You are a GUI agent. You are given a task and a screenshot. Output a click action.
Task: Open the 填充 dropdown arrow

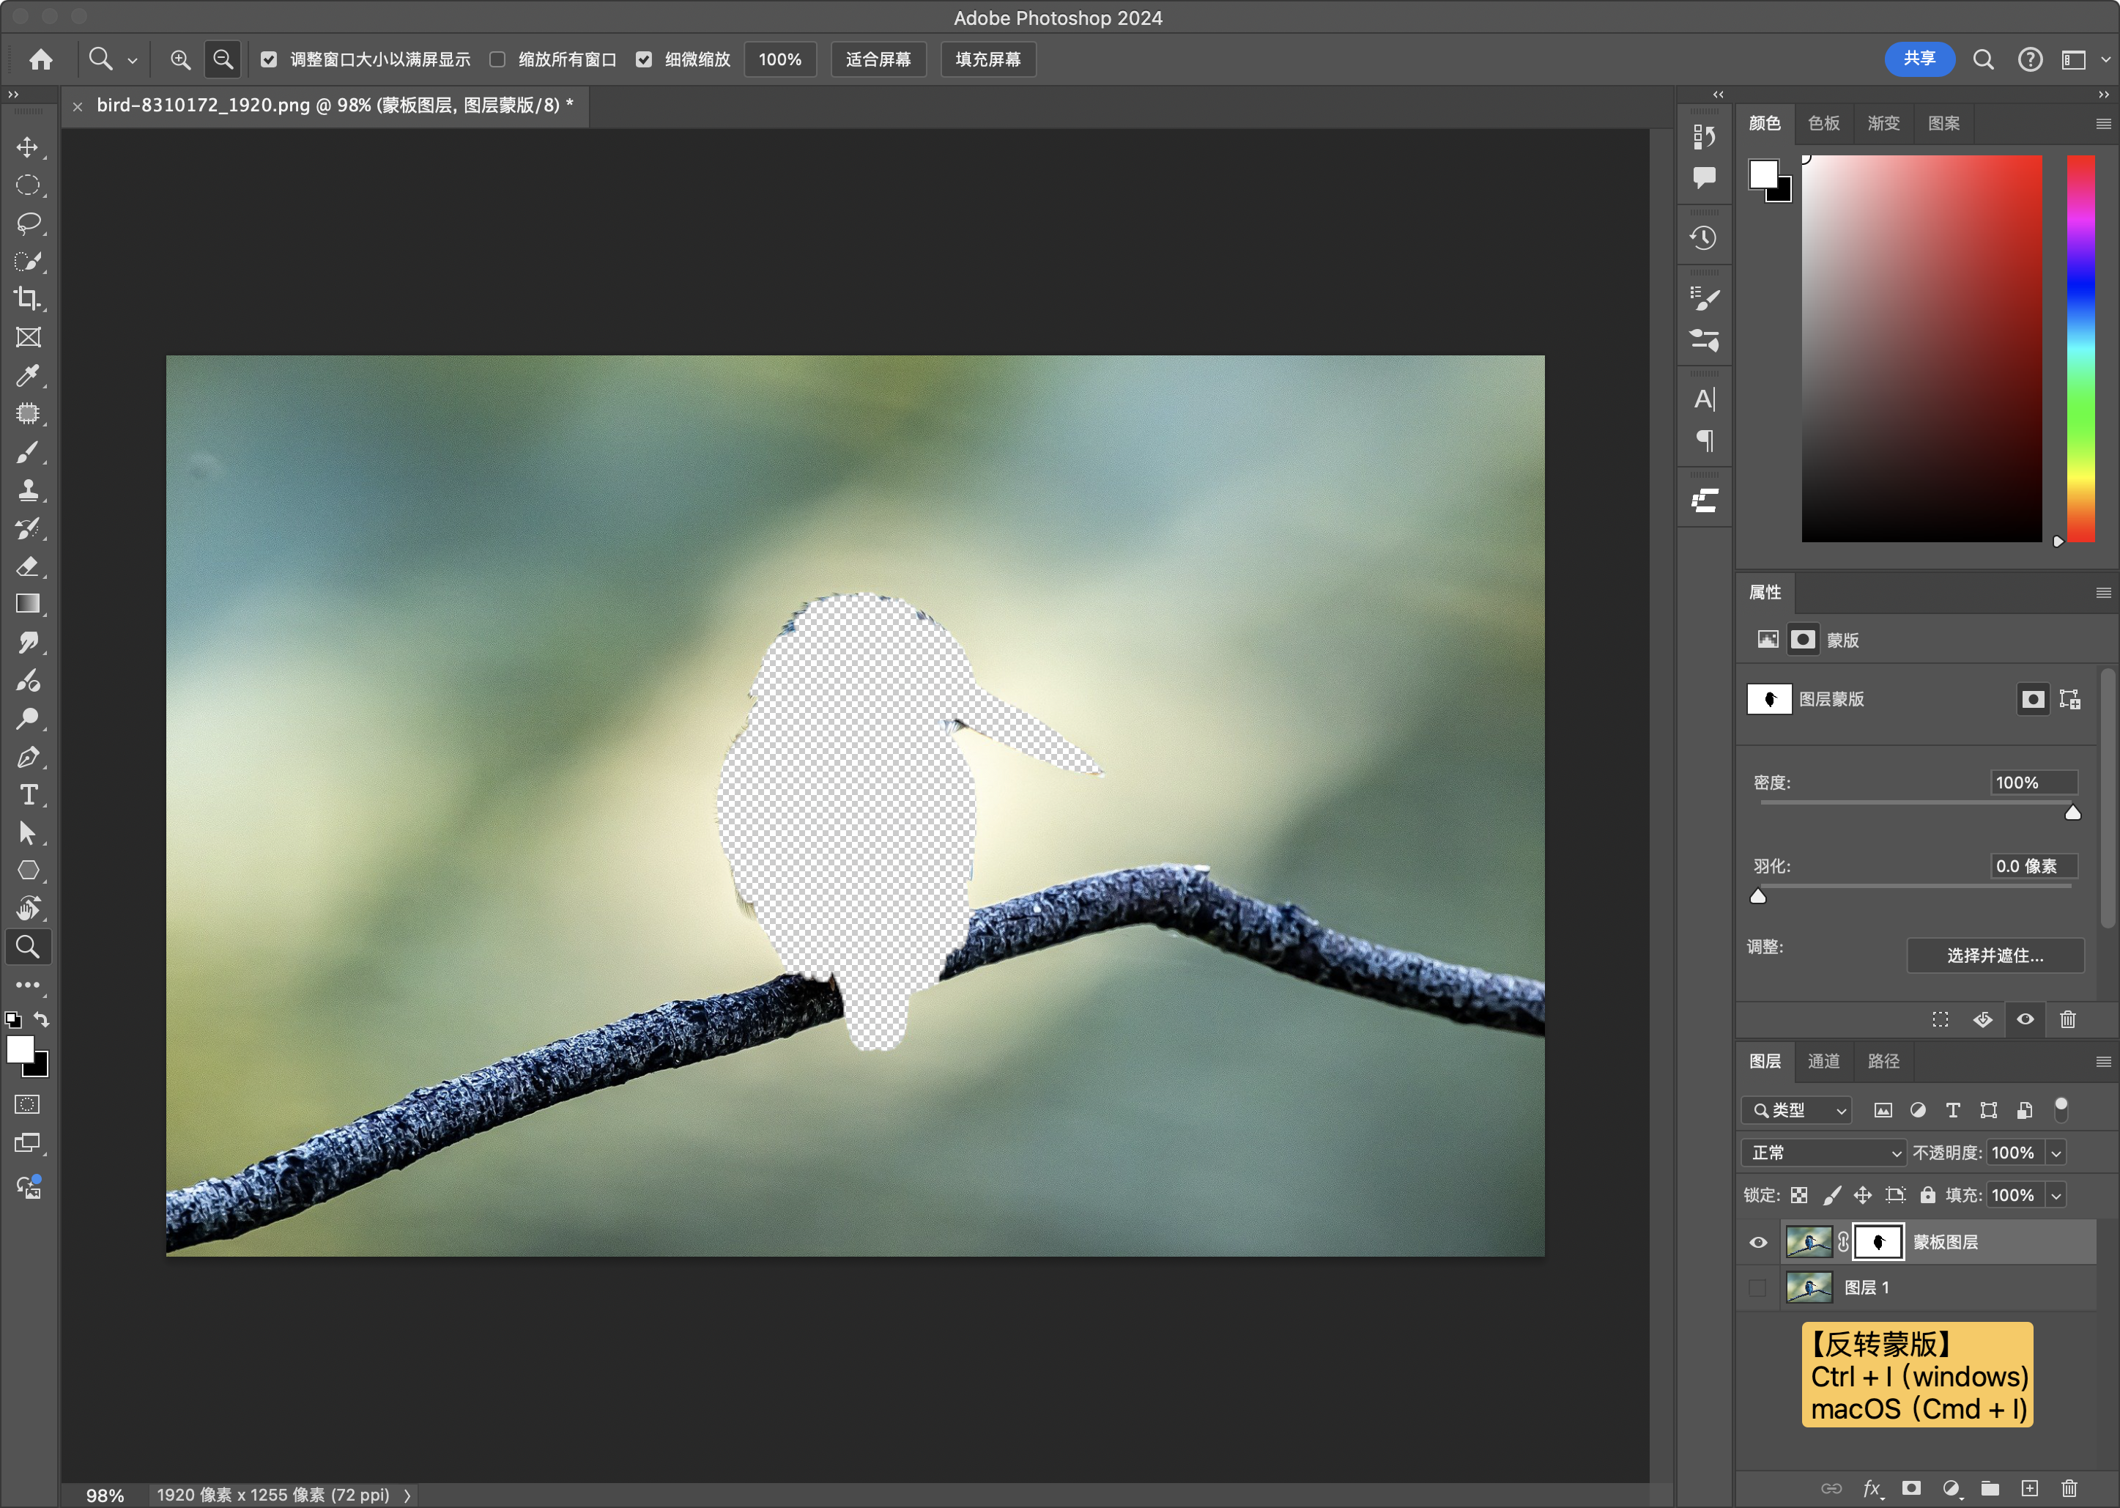coord(2056,1195)
